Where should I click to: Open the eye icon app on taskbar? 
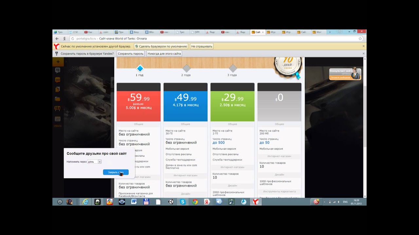(x=122, y=202)
